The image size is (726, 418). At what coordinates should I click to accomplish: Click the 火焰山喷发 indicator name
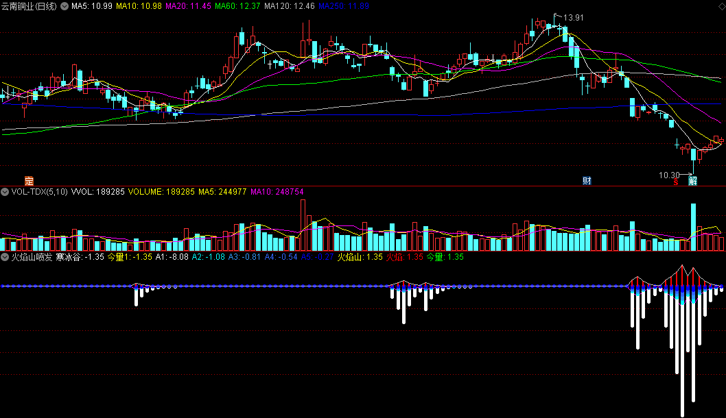tap(32, 257)
